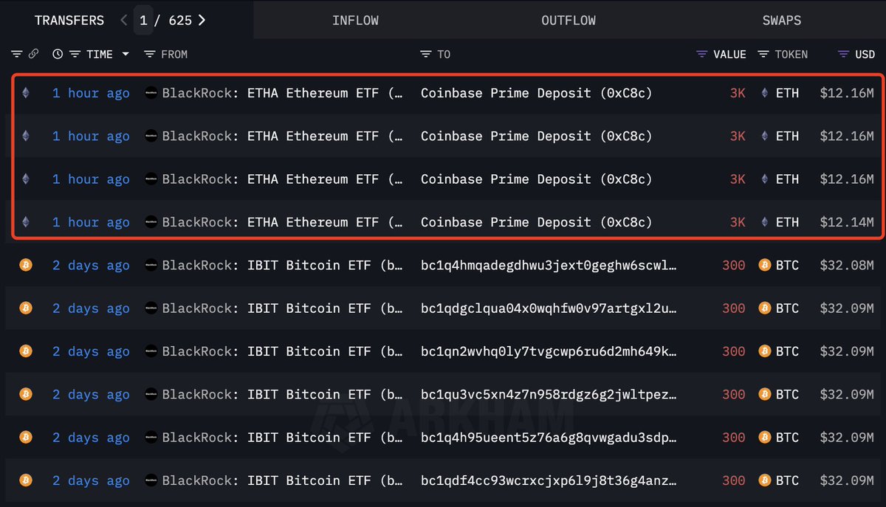886x507 pixels.
Task: Click Ethereum chain icon on $12.14M row
Action: tap(26, 222)
